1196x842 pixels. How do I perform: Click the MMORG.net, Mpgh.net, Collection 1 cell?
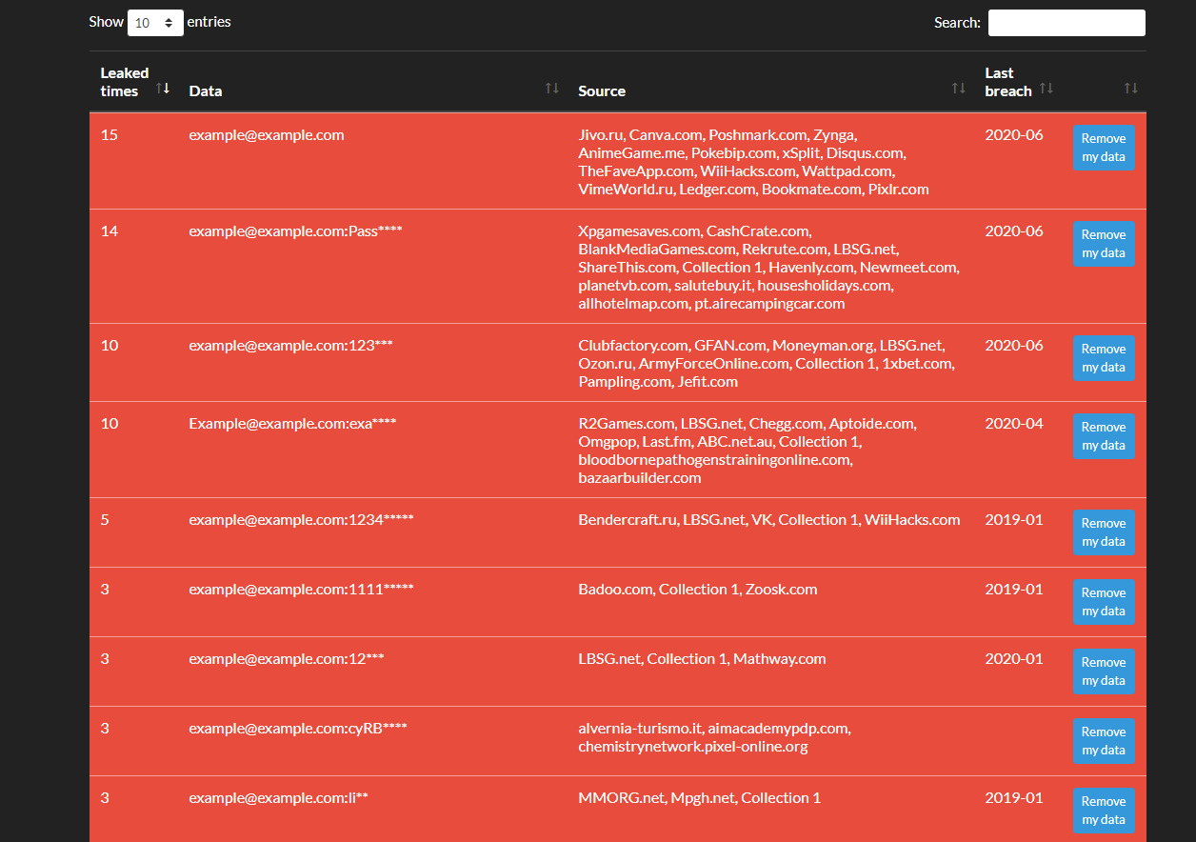[x=699, y=797]
